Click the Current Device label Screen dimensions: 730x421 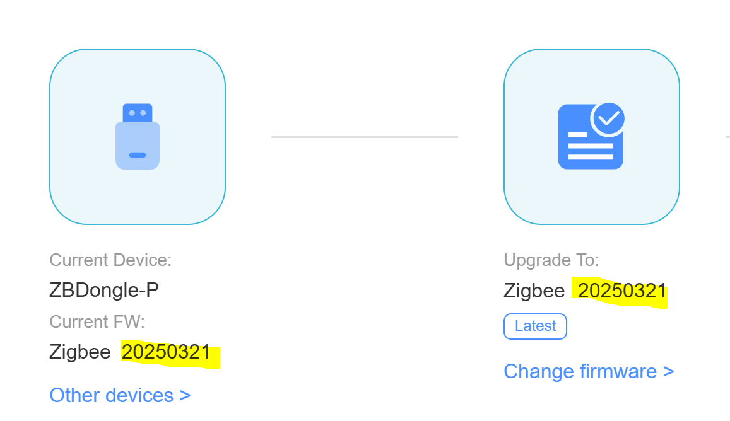click(110, 260)
